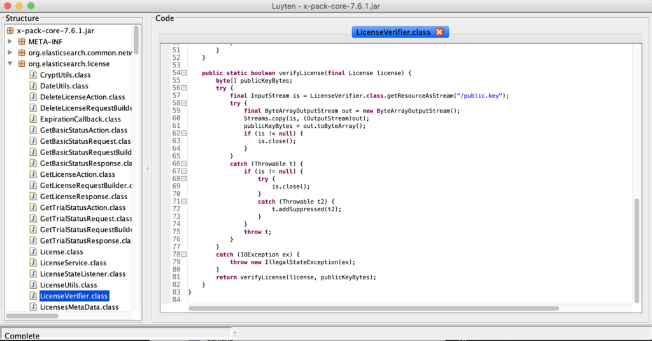Click the Streams.copy call on line 60

pyautogui.click(x=306, y=118)
